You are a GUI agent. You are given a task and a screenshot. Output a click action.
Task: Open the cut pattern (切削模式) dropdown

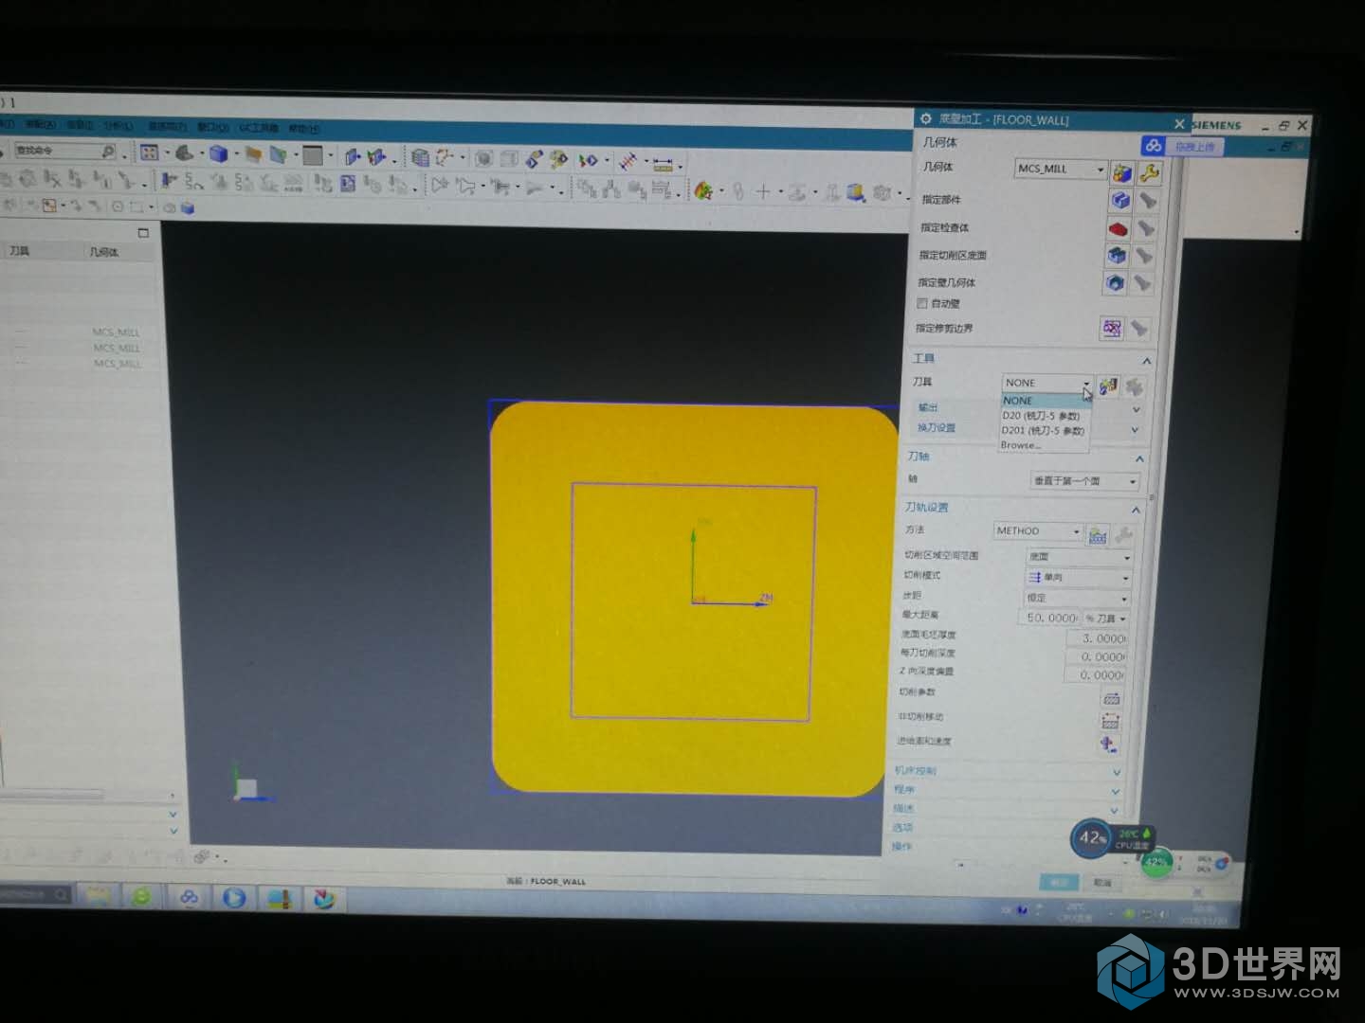(1078, 578)
